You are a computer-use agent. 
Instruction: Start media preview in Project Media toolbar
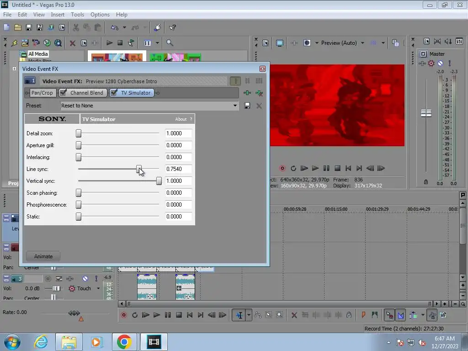coord(109,43)
